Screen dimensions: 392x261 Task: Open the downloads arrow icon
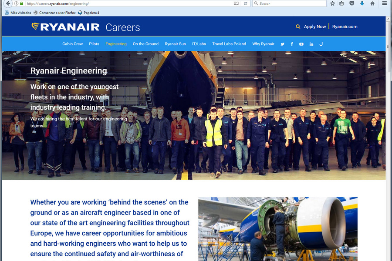pyautogui.click(x=362, y=3)
